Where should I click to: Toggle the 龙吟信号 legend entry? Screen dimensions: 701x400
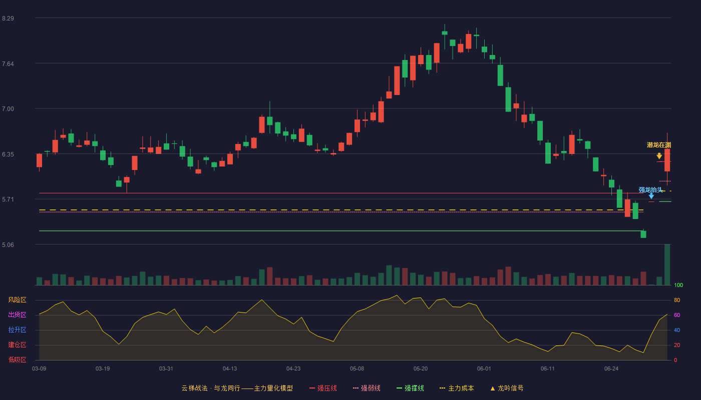click(507, 388)
